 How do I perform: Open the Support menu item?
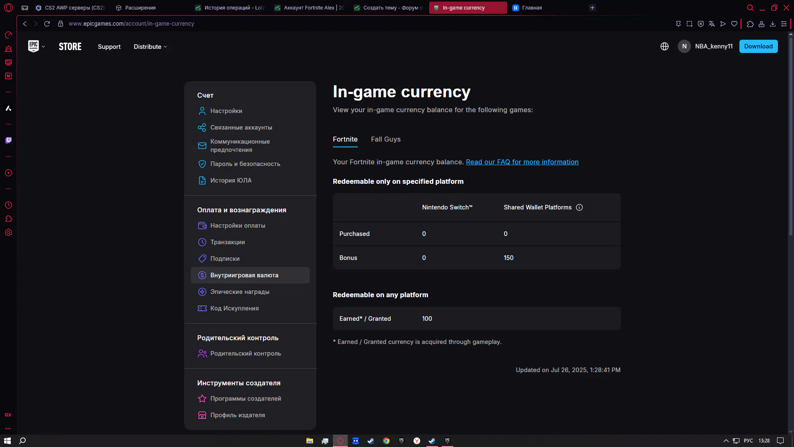[109, 47]
